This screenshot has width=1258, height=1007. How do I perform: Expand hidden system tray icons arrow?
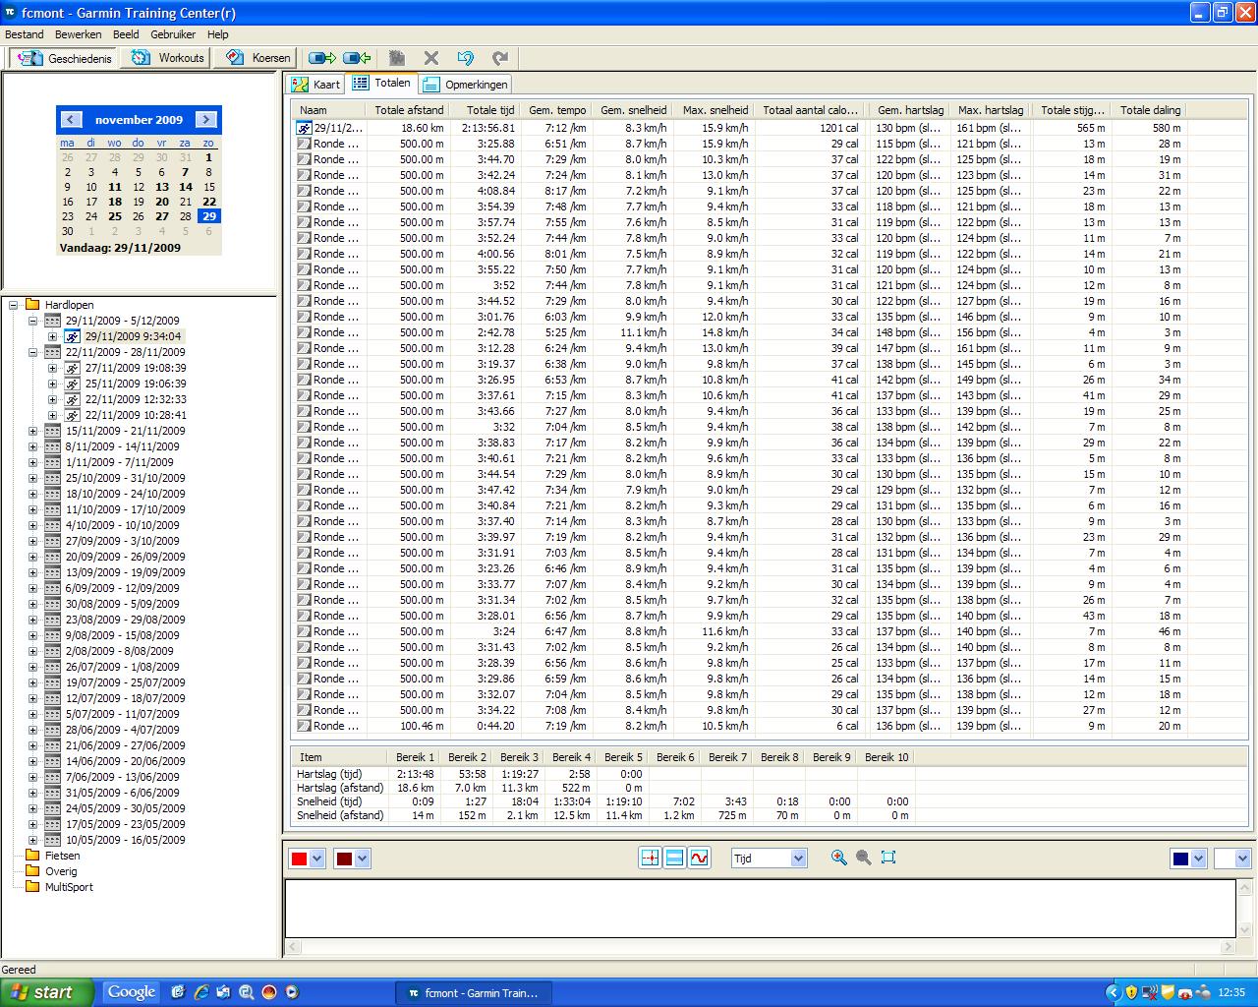tap(1113, 993)
